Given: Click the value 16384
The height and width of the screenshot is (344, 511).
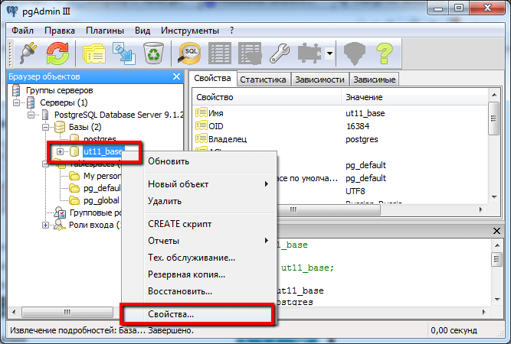Looking at the screenshot, I should pyautogui.click(x=358, y=126).
